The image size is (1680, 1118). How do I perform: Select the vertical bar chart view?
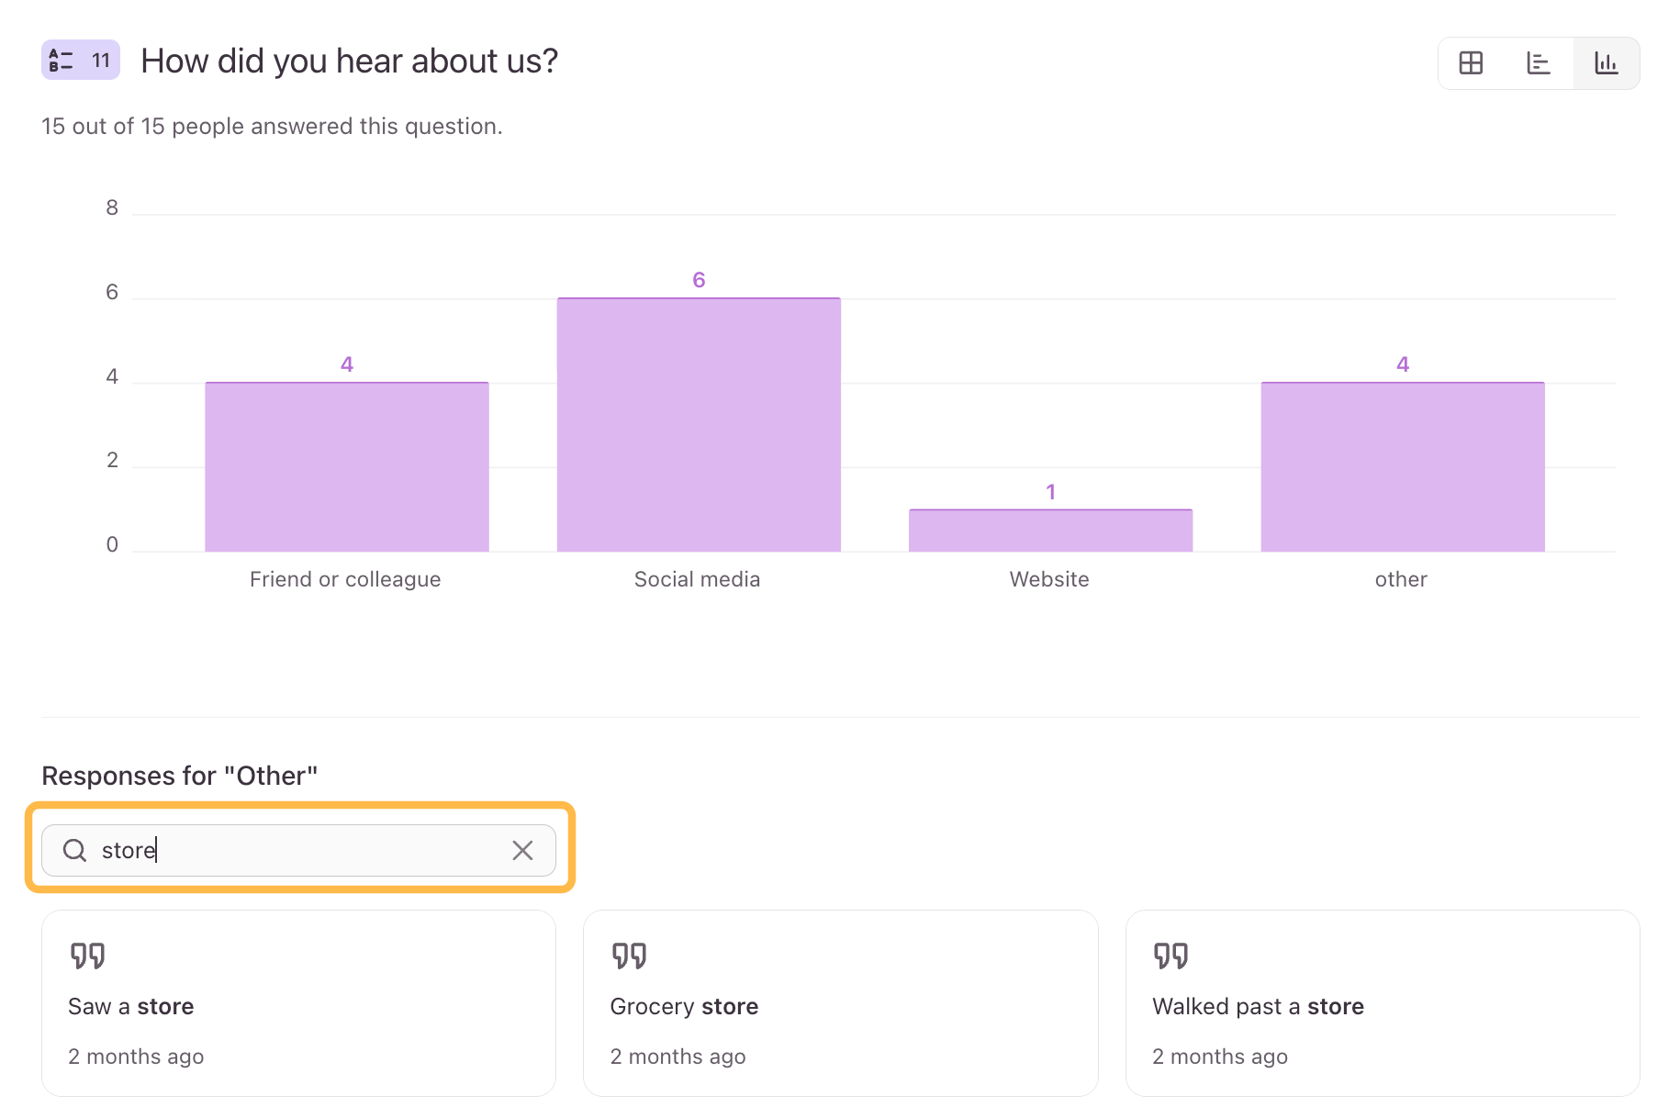point(1606,62)
